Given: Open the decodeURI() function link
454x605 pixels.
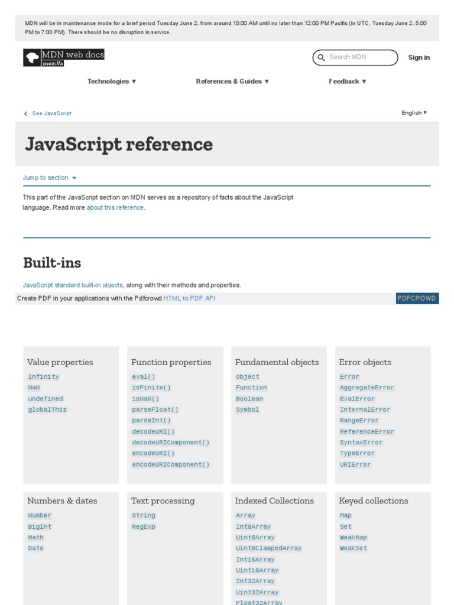Looking at the screenshot, I should (x=153, y=431).
